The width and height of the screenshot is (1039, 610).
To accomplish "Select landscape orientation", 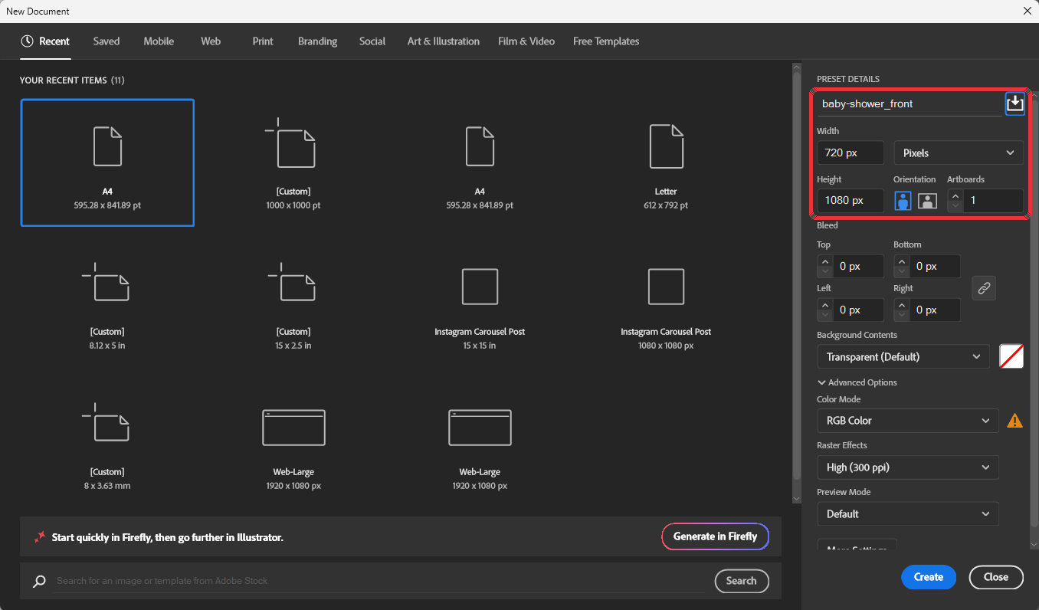I will pyautogui.click(x=928, y=201).
